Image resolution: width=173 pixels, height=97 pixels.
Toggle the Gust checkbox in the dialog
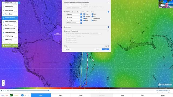click(92, 14)
